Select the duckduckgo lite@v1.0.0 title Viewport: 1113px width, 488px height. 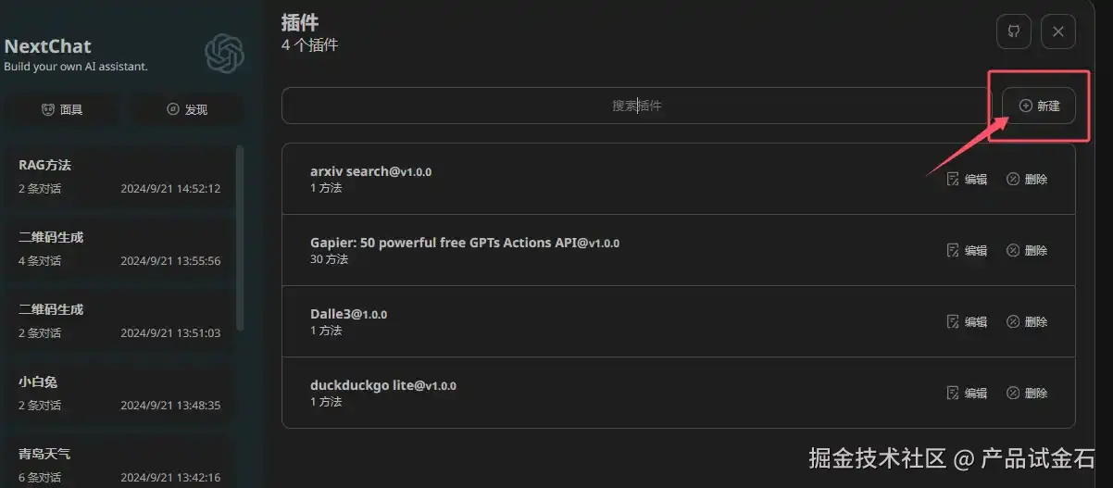[383, 386]
